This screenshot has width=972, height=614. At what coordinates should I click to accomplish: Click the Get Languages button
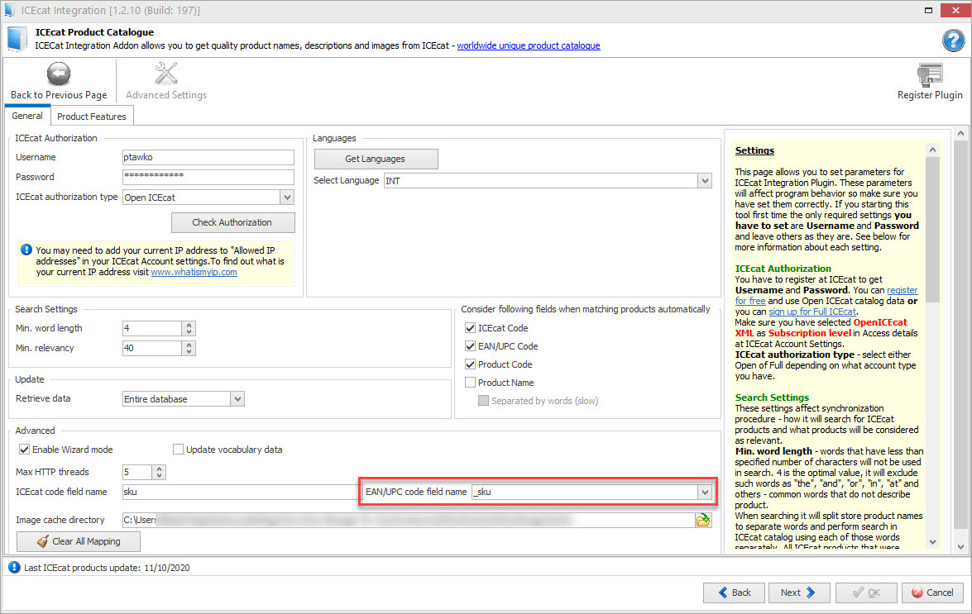tap(376, 159)
